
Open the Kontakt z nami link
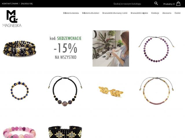[10, 4]
